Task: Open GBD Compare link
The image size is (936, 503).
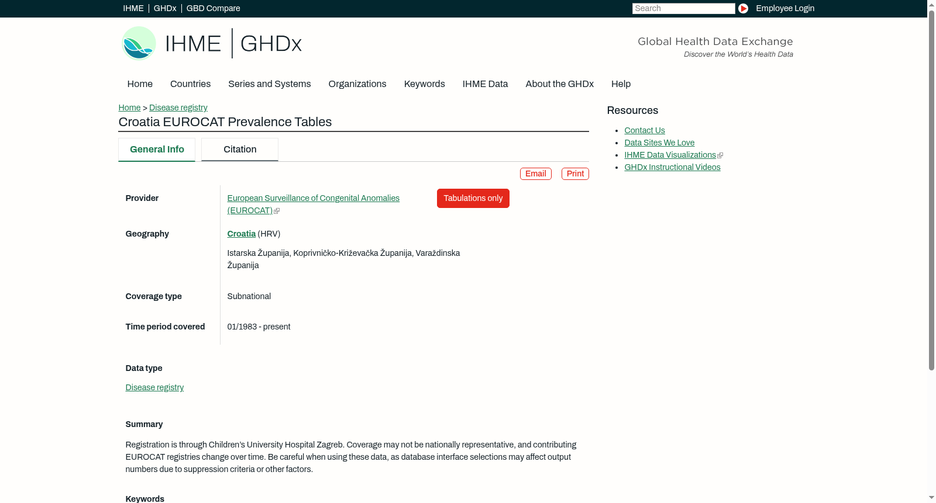Action: (x=214, y=8)
